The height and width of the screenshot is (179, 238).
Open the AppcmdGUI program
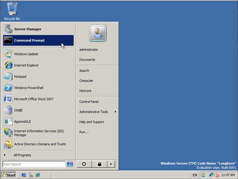point(38,122)
